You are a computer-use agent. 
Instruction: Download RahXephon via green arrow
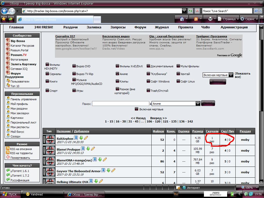pos(81,138)
